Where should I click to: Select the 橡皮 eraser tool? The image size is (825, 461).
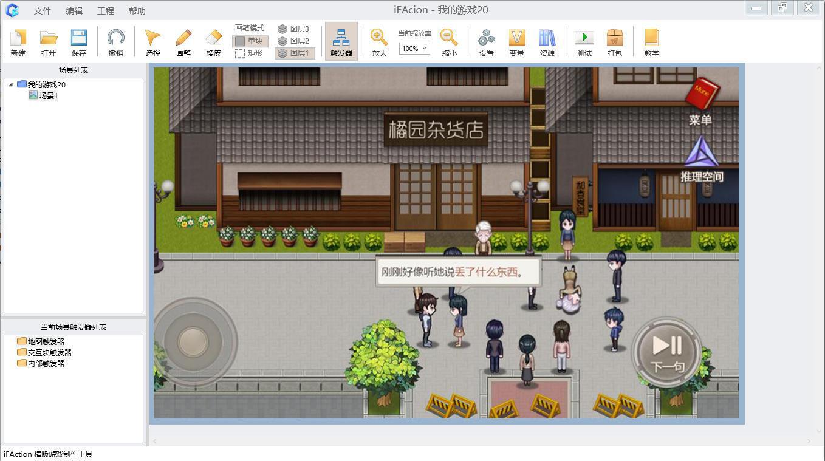pos(214,43)
